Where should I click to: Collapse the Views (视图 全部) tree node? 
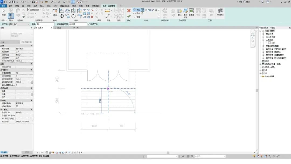[260, 31]
